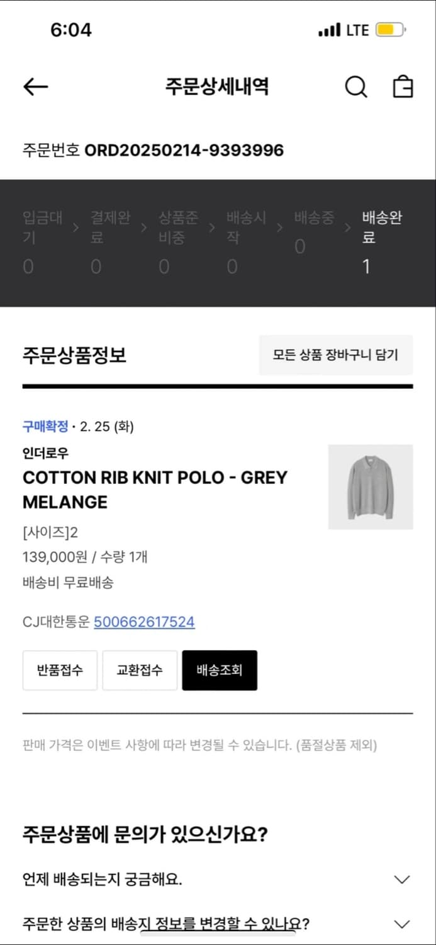Open the COTTON RIB KNIT POLO product title
The width and height of the screenshot is (436, 945).
[155, 490]
